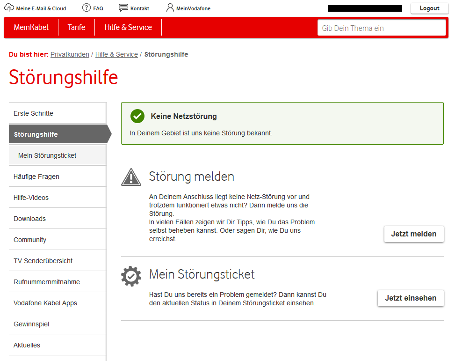The image size is (462, 361).
Task: Click the FAQ question mark icon
Action: point(87,7)
